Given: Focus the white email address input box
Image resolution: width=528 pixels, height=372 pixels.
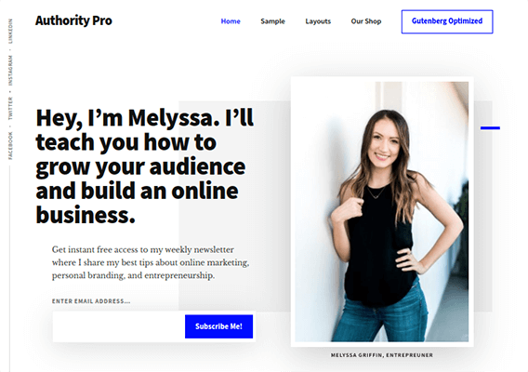Looking at the screenshot, I should pyautogui.click(x=119, y=326).
